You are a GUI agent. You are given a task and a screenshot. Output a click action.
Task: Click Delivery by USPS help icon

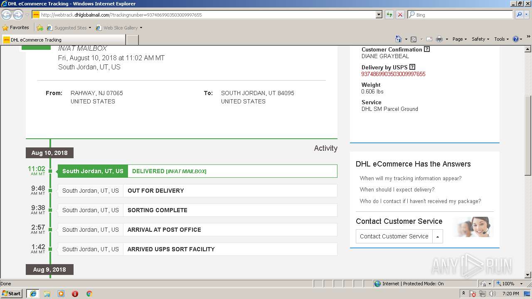(x=412, y=67)
